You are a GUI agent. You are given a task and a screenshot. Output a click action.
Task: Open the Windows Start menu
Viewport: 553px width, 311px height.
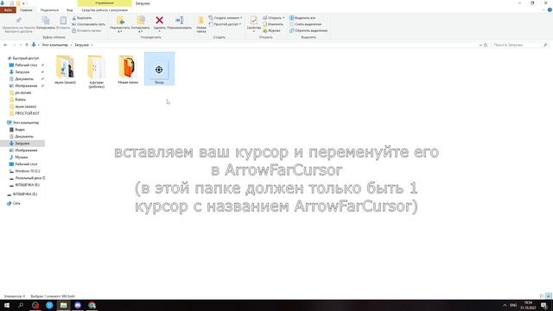tap(7, 305)
